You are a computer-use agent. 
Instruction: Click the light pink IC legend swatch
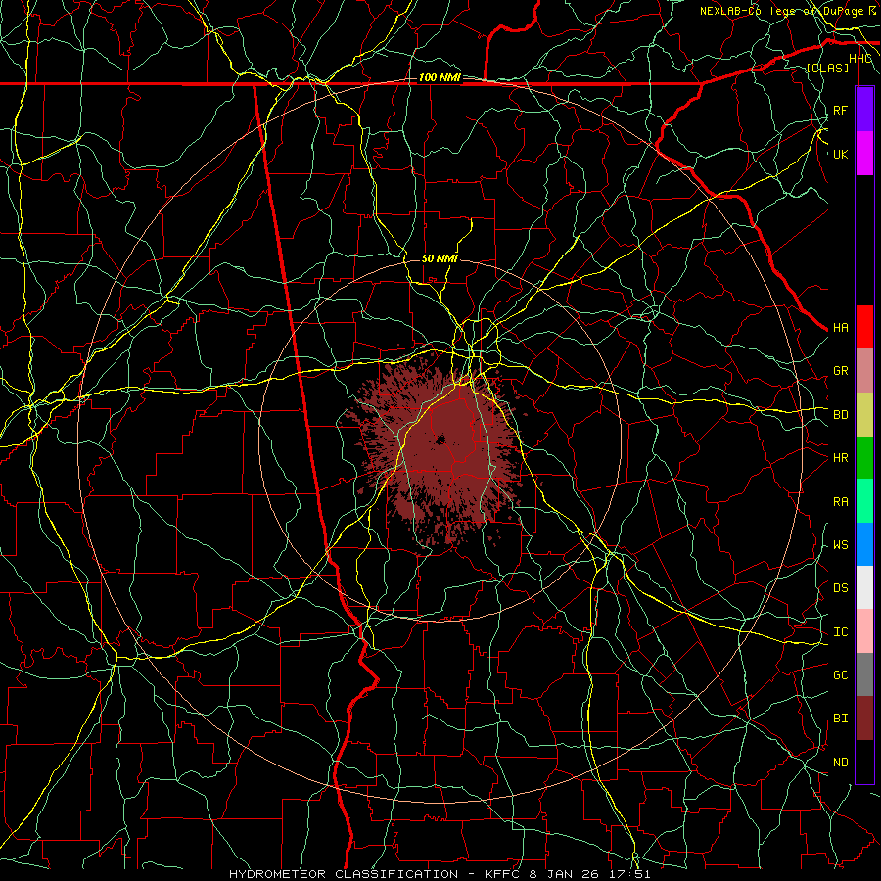[x=864, y=631]
